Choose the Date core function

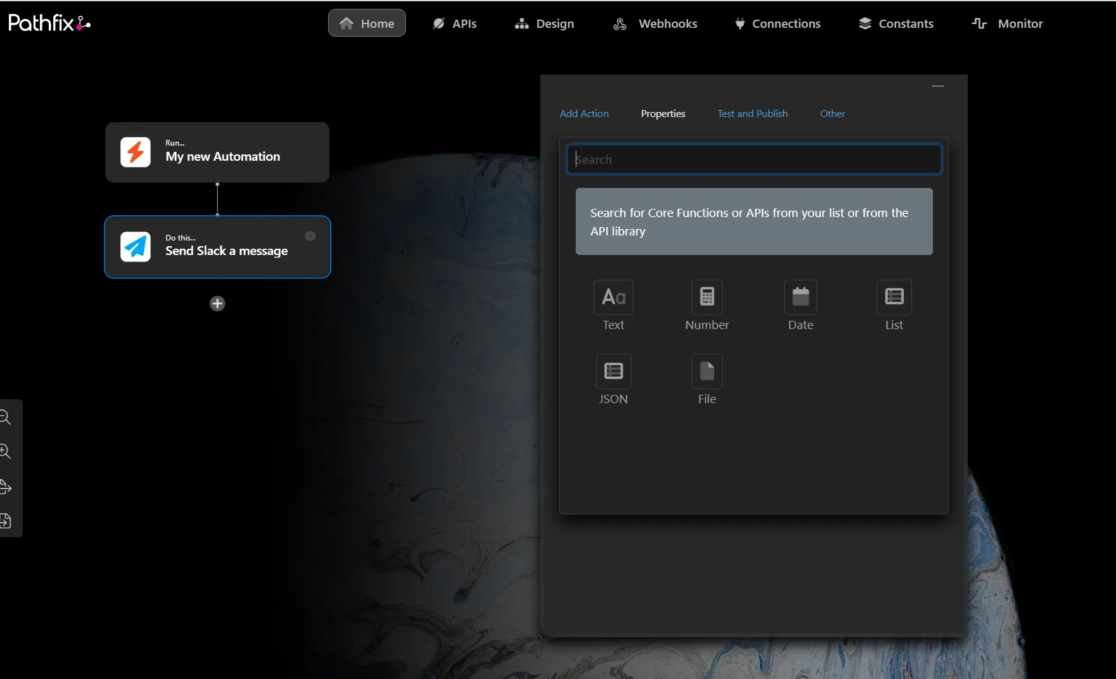[x=801, y=306]
